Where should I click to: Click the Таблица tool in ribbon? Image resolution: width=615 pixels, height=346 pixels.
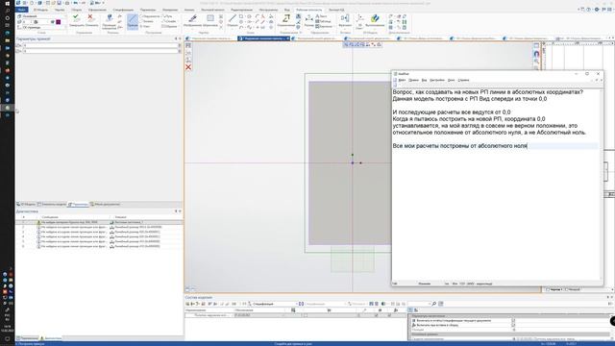point(323,21)
